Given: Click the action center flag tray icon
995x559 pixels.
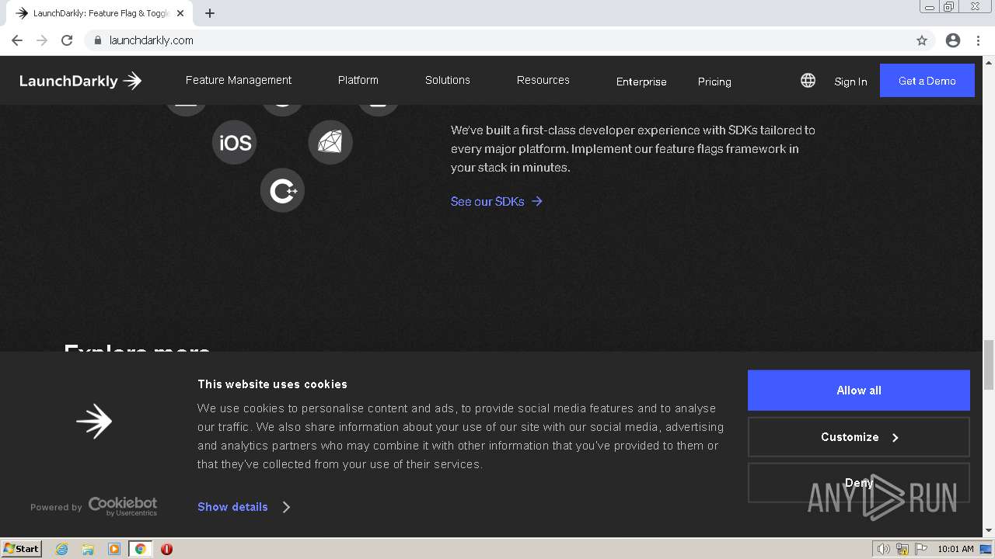Looking at the screenshot, I should tap(920, 549).
